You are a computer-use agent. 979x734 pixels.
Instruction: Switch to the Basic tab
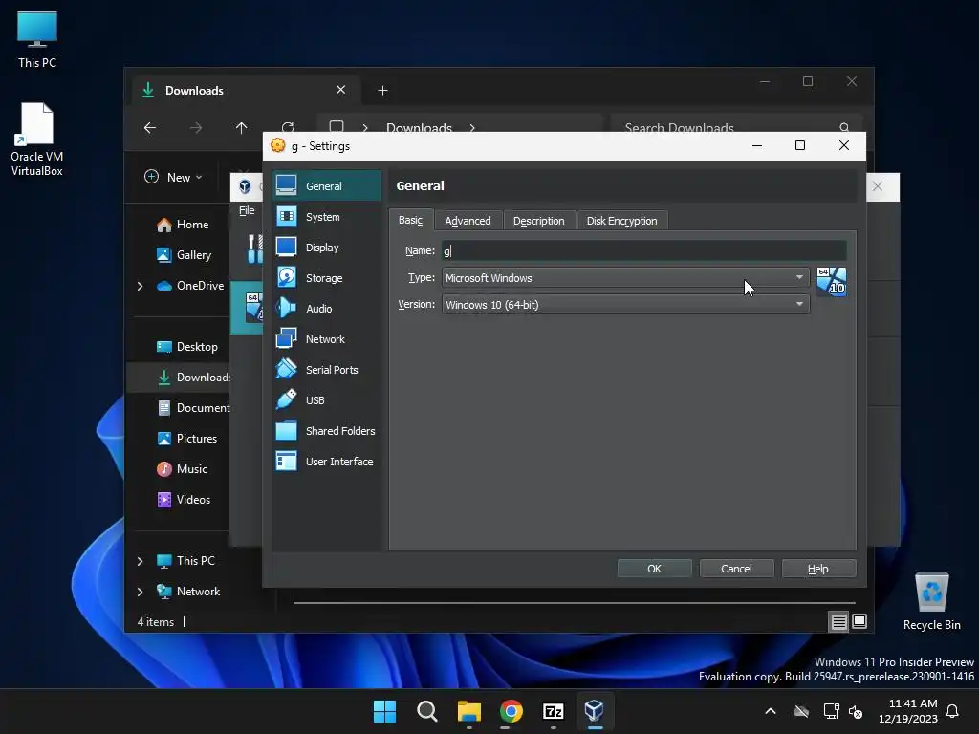410,221
